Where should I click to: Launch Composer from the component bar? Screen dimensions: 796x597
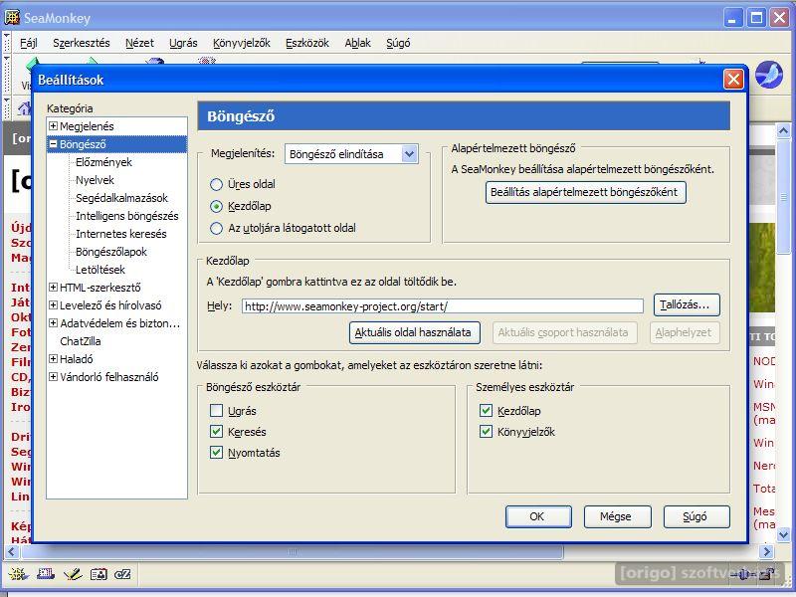(73, 574)
